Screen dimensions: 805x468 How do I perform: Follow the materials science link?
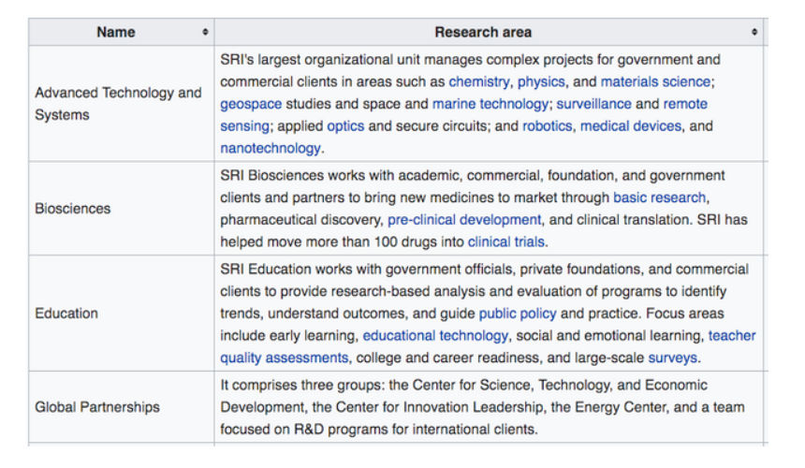655,81
